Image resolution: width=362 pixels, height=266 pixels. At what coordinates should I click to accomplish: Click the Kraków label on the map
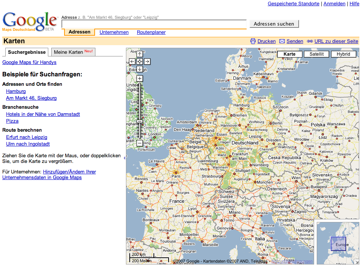(327, 160)
